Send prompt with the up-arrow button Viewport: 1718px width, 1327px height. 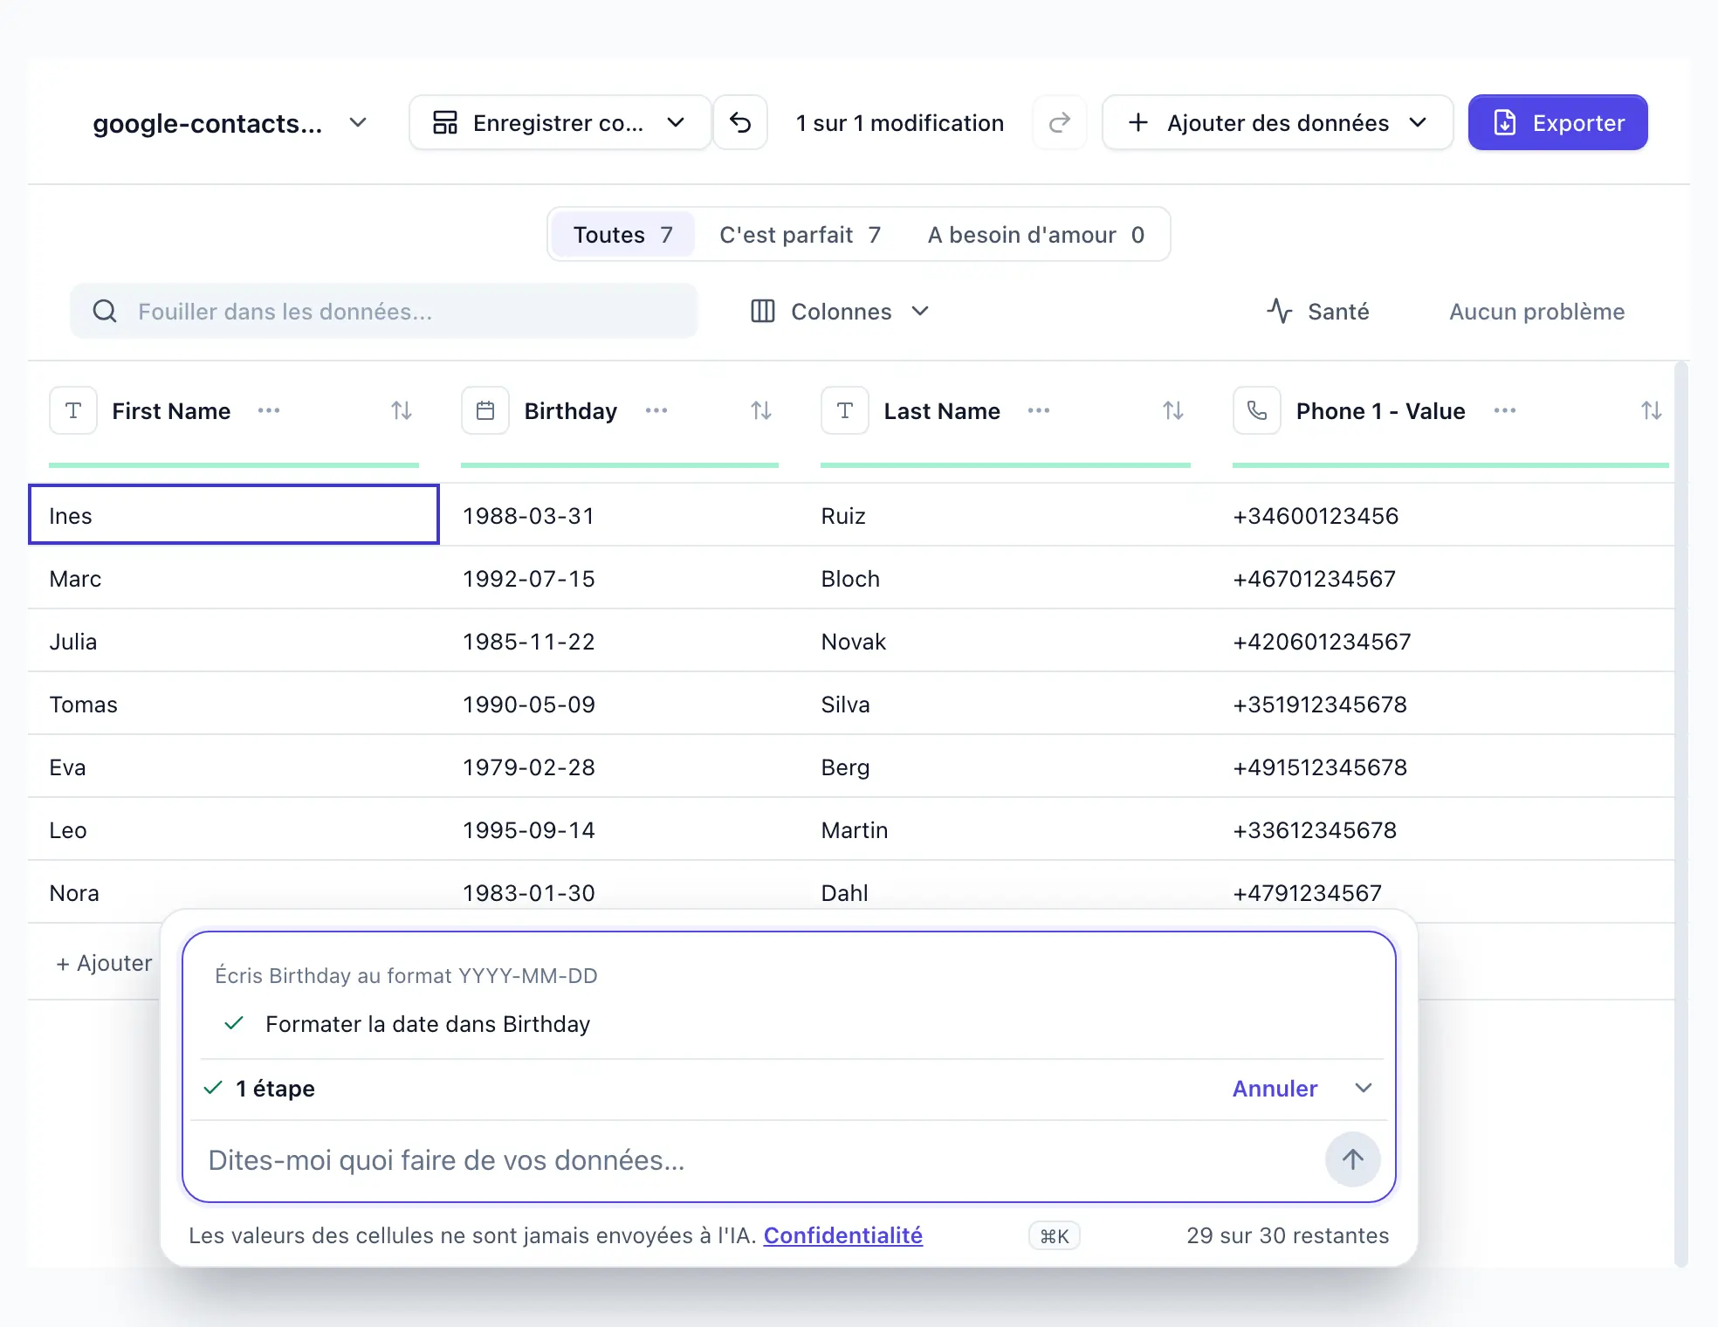[1352, 1159]
